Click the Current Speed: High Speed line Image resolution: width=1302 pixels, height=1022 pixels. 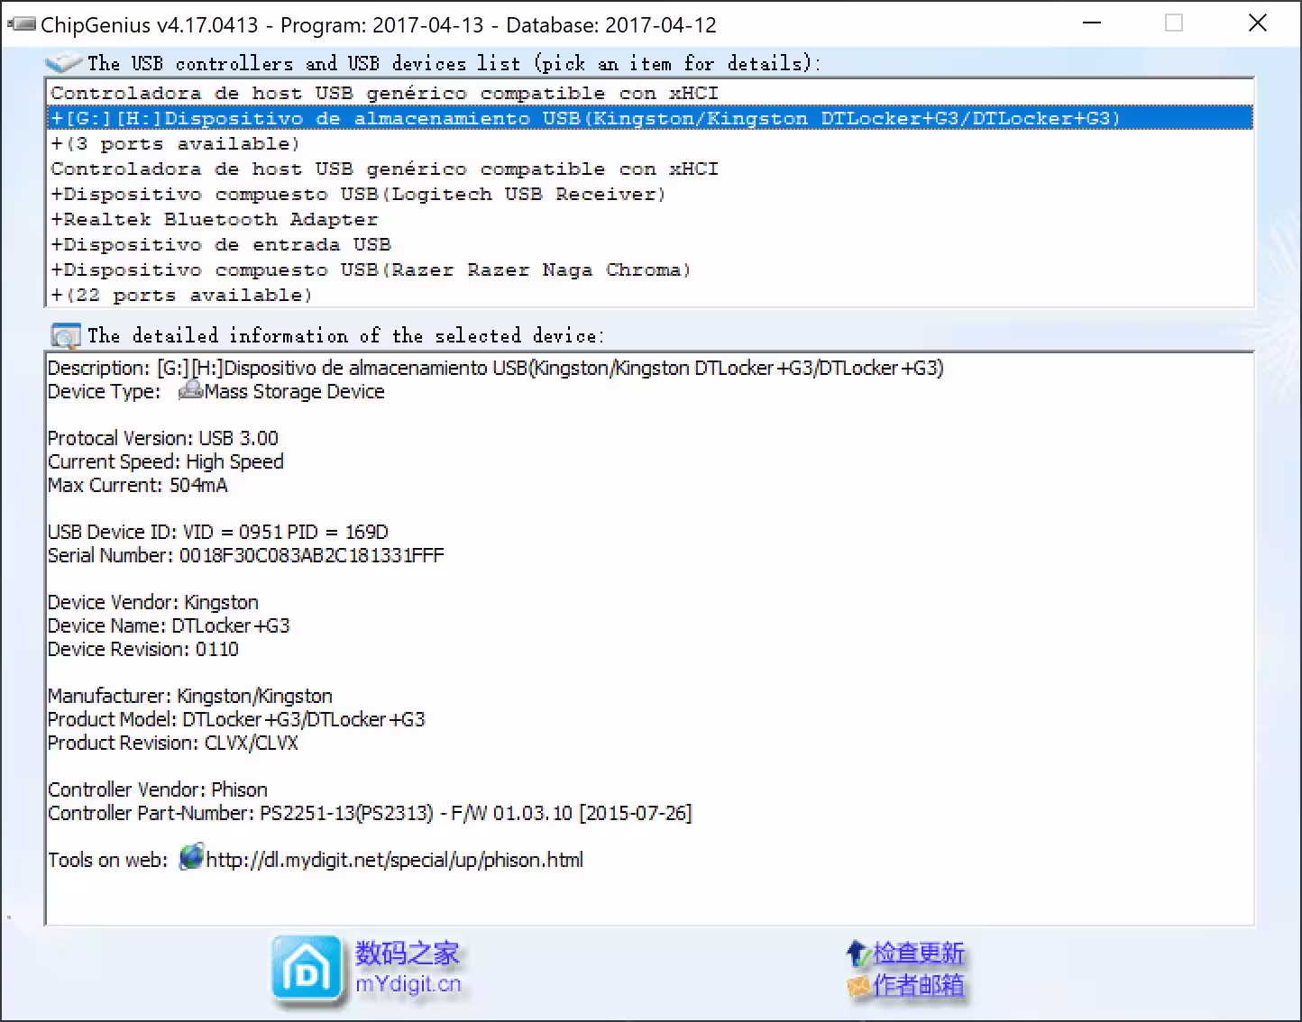coord(166,461)
